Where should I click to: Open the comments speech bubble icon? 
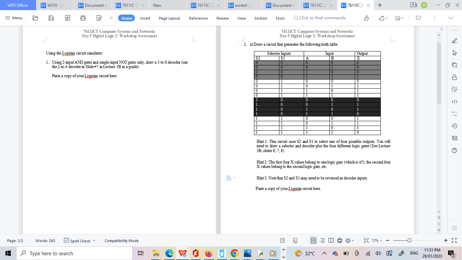click(418, 18)
